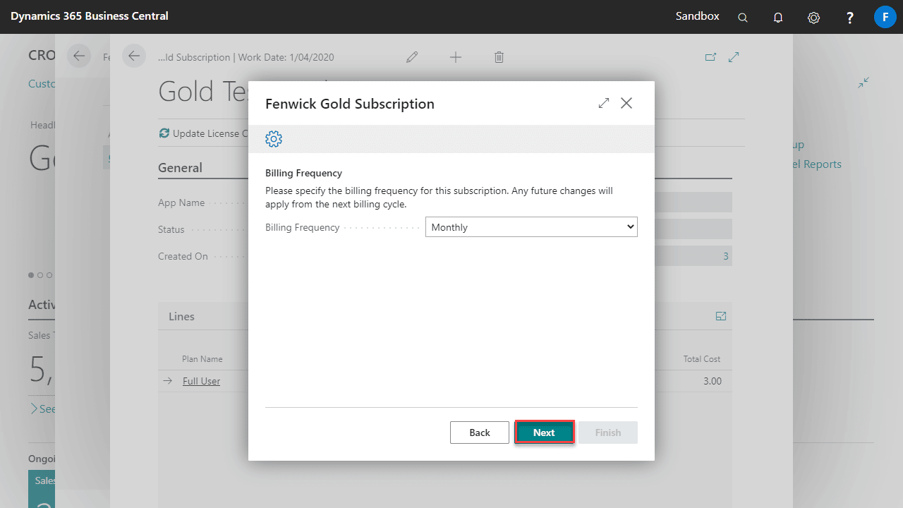Click the General section heading
Screen dimensions: 903x508
point(180,168)
